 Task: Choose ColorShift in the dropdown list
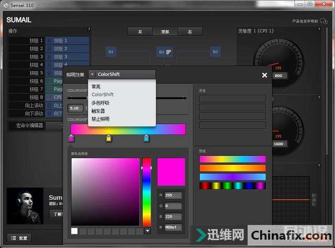(103, 94)
